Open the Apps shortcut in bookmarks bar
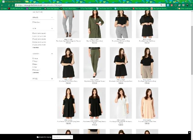193x140 pixels. 4,8
